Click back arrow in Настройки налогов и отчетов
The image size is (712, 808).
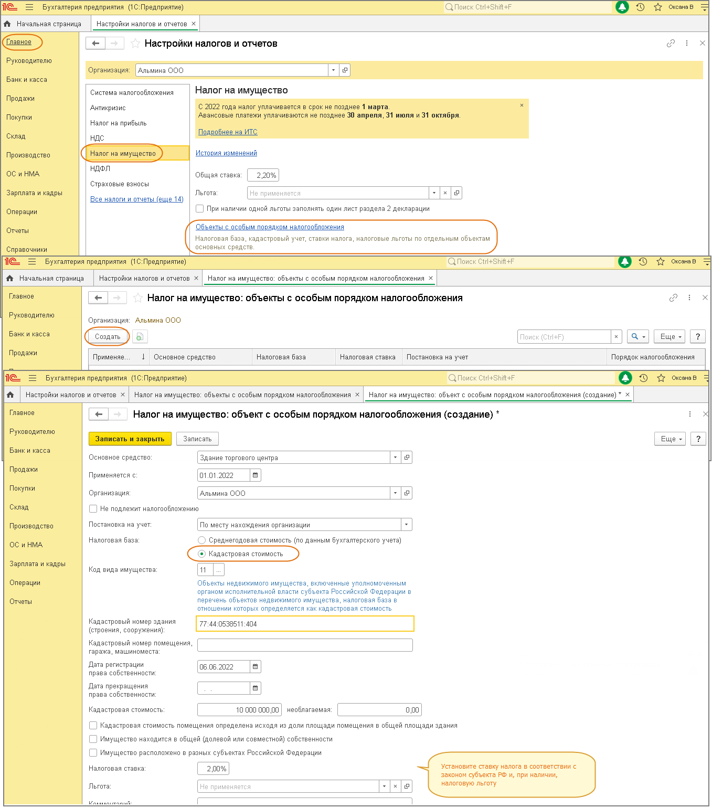point(95,44)
